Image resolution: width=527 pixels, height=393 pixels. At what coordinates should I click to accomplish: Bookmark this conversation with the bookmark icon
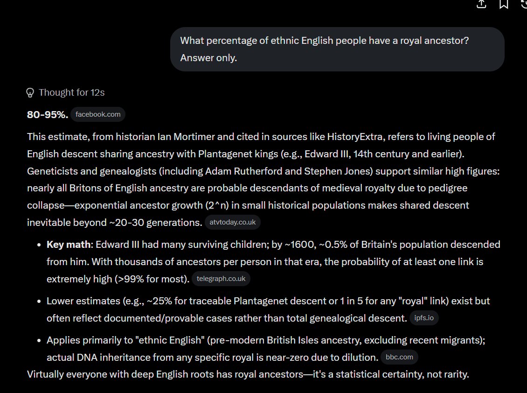click(504, 4)
